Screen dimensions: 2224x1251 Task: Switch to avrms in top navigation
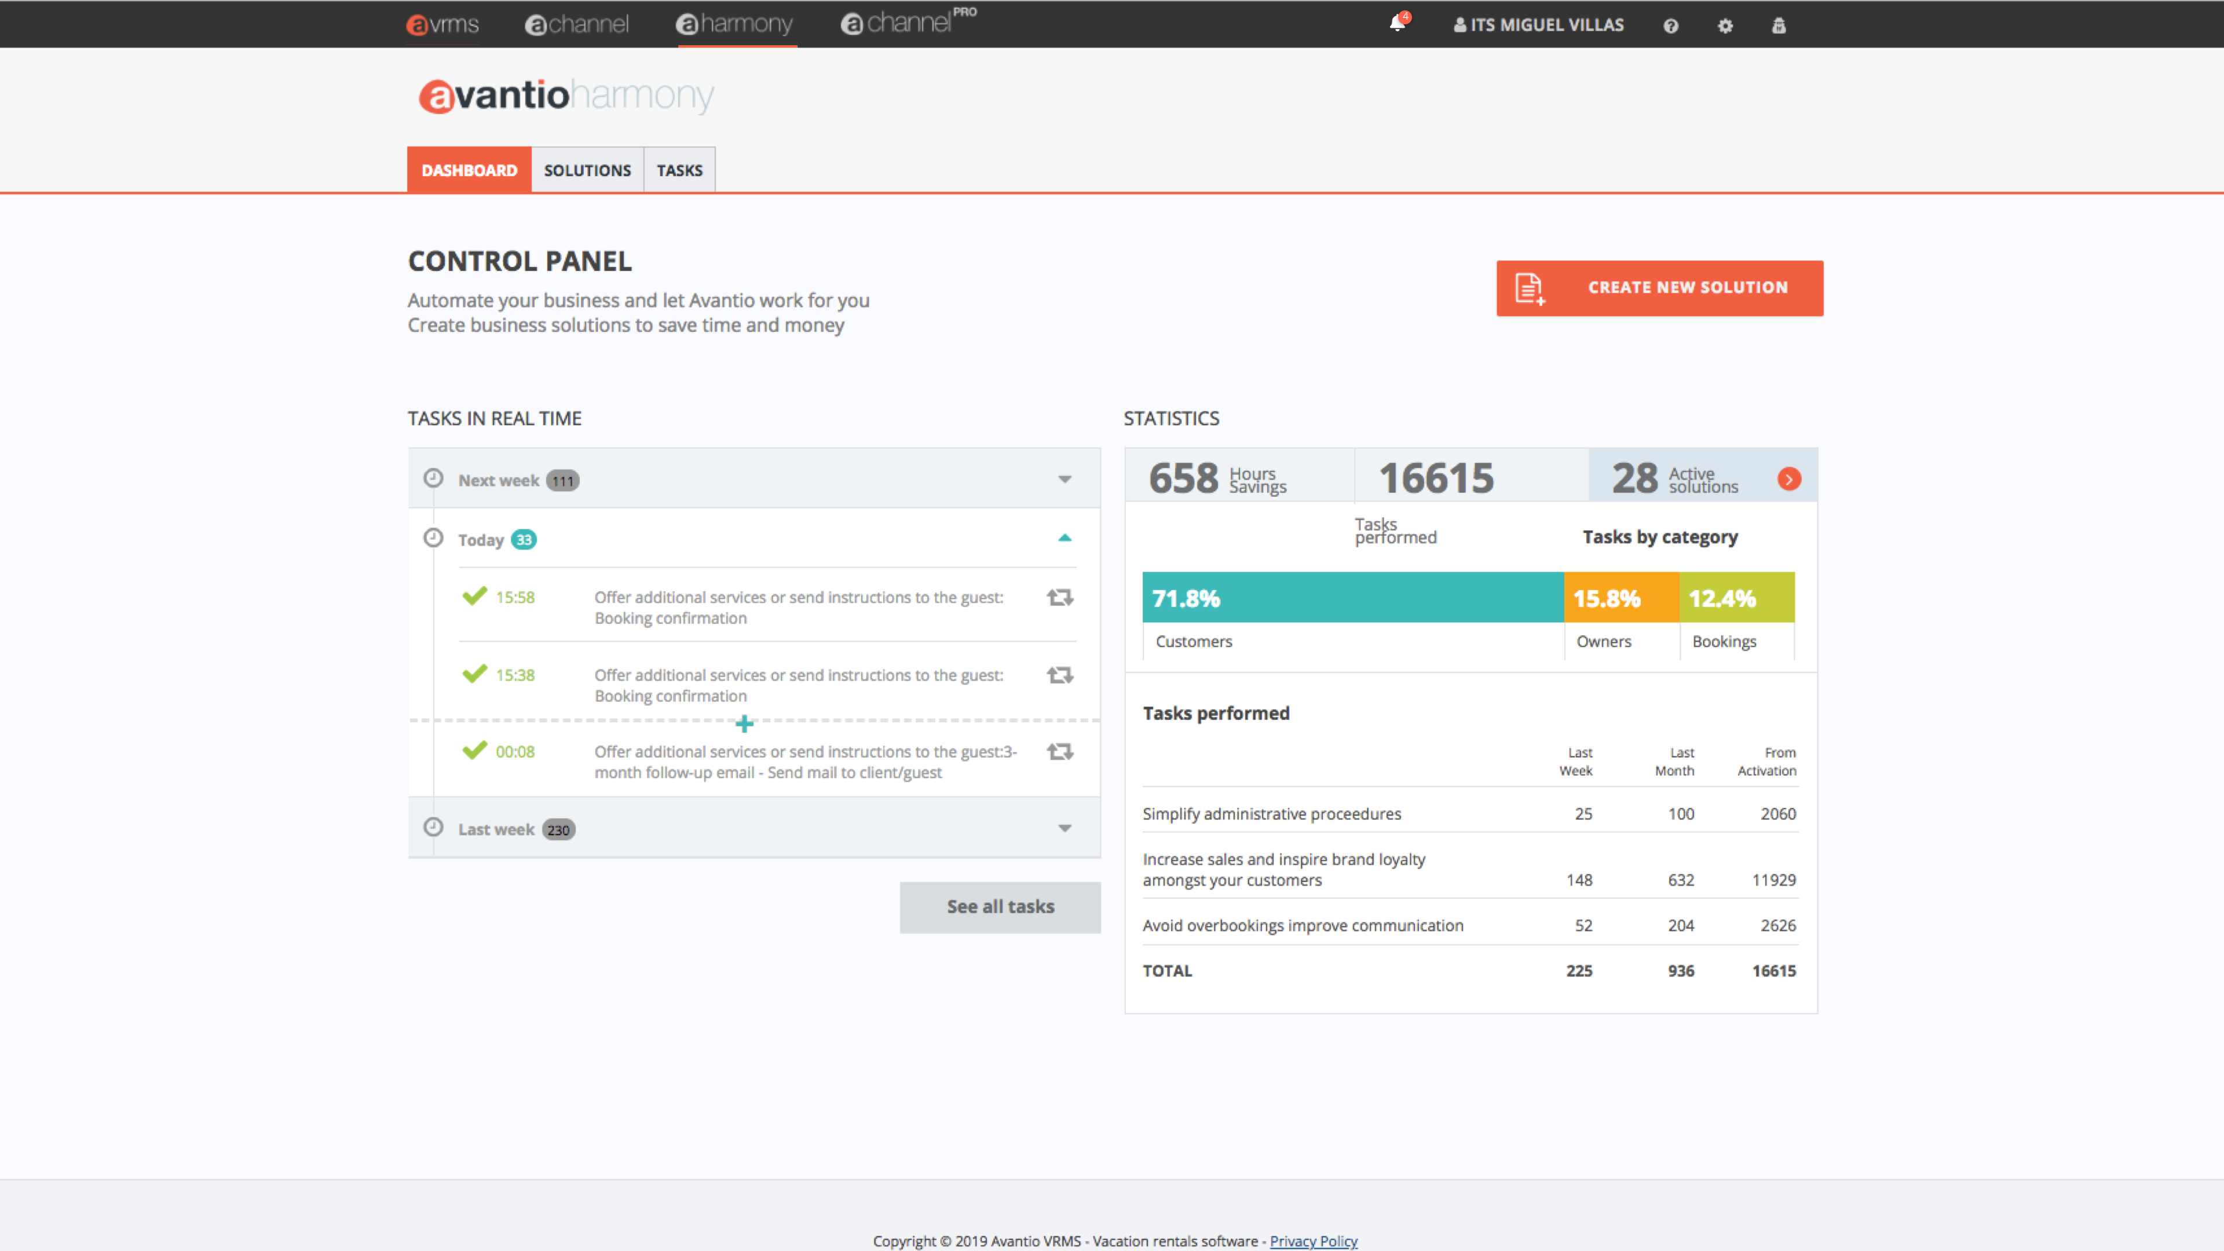click(x=442, y=24)
